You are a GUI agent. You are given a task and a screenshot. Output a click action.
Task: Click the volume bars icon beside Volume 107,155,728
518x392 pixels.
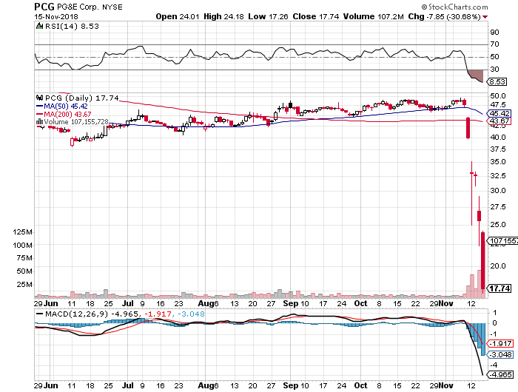click(39, 122)
